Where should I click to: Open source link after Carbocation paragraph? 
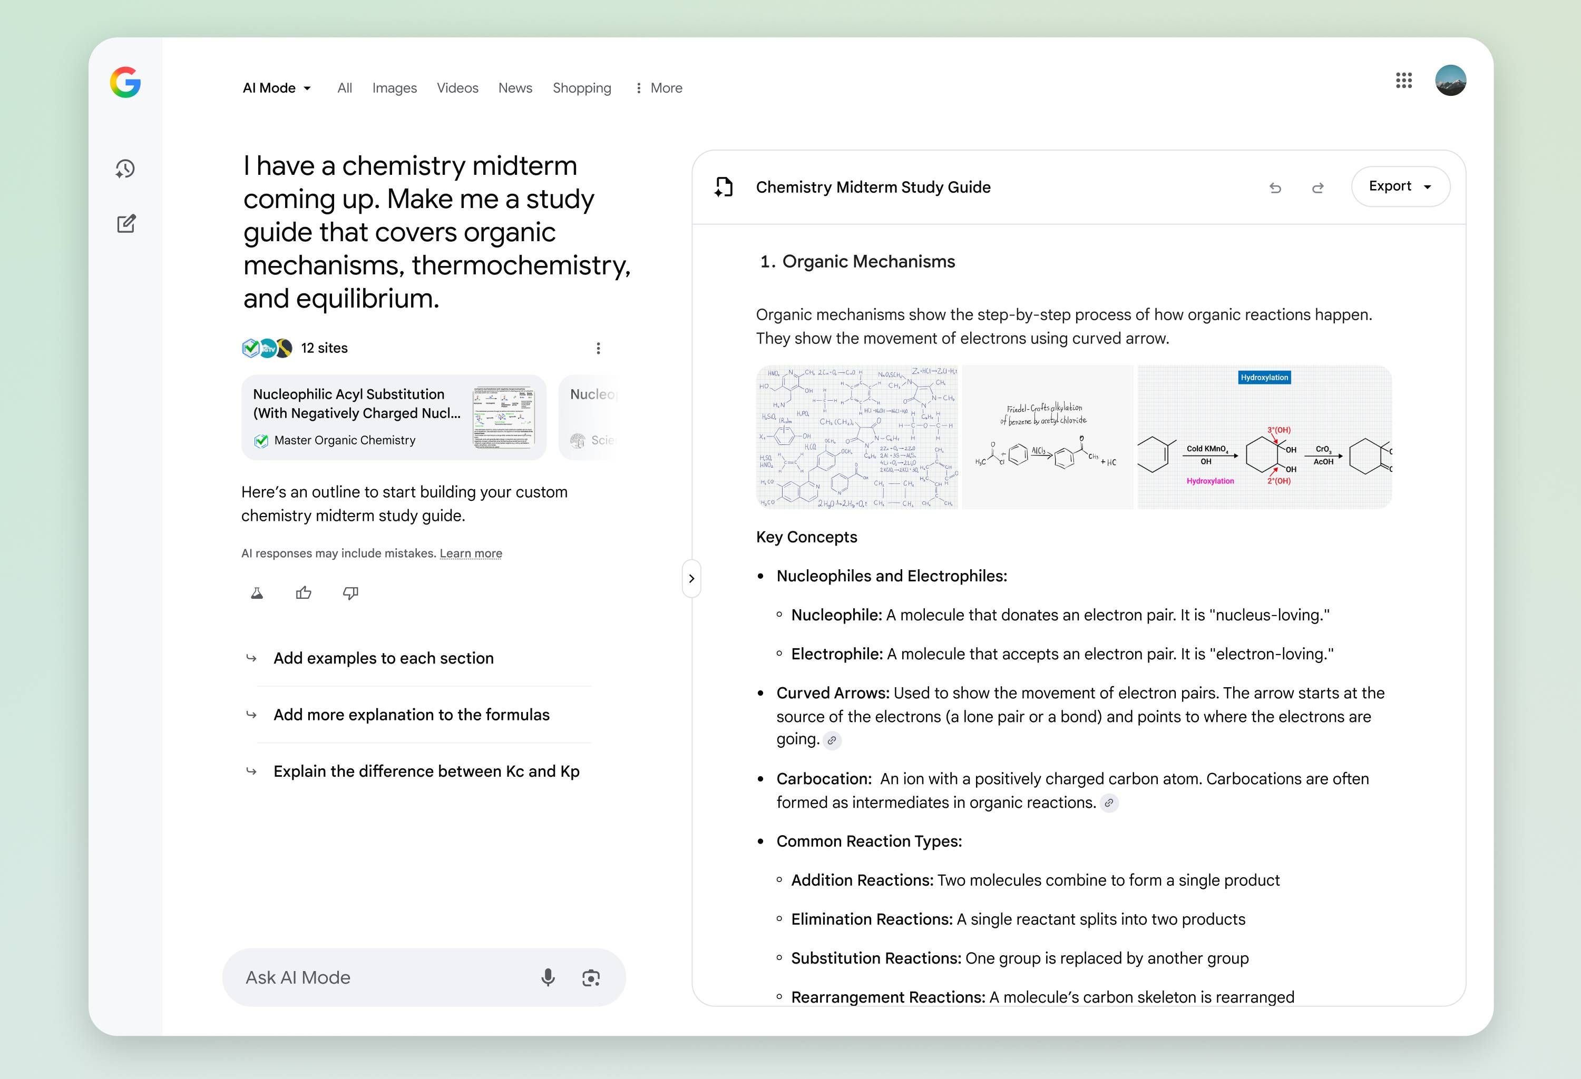click(1109, 803)
